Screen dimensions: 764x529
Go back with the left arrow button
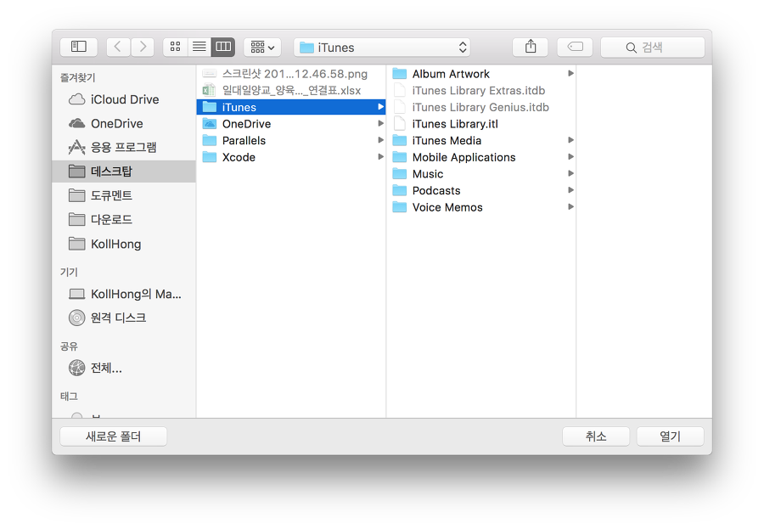[x=119, y=47]
